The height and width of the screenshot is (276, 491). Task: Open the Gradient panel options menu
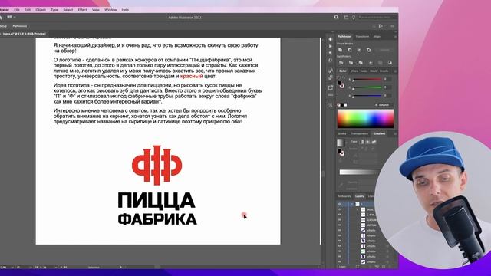point(395,133)
